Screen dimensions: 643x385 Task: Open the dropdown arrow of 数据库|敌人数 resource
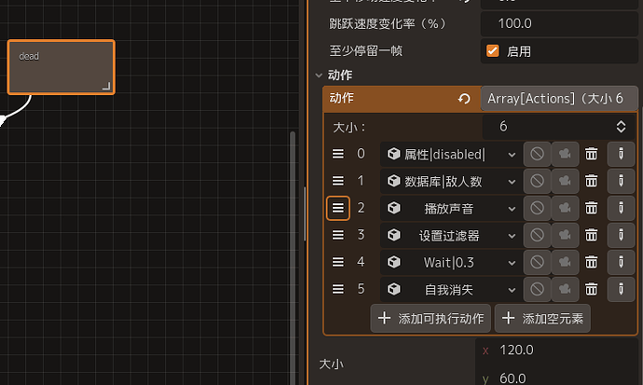click(512, 182)
